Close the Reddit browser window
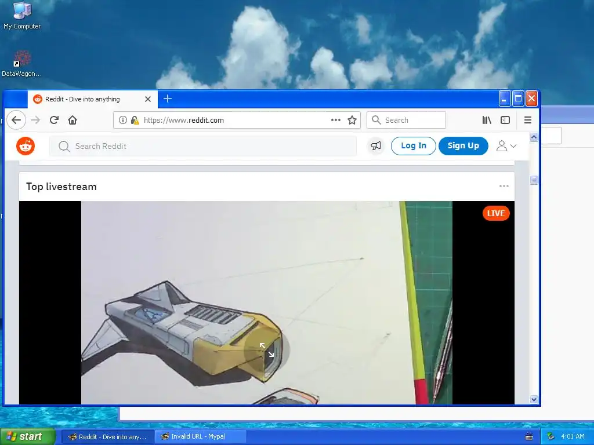This screenshot has height=445, width=594. pos(531,99)
